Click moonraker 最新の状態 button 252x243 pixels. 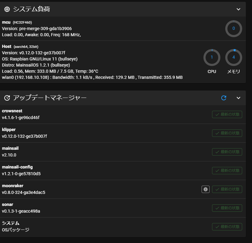[227, 189]
